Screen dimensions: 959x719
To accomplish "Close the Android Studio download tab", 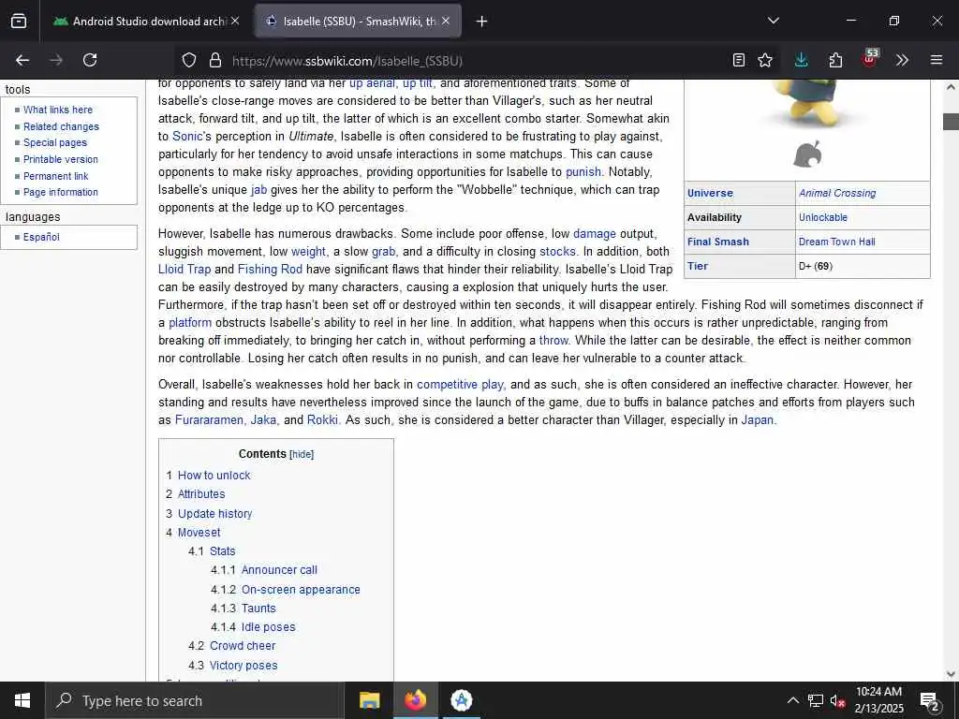I will 235,21.
